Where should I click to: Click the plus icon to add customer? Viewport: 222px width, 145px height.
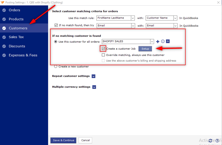pos(158,41)
